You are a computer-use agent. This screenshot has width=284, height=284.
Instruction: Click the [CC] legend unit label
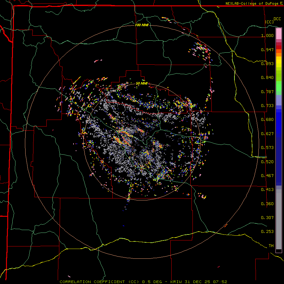tap(269, 22)
